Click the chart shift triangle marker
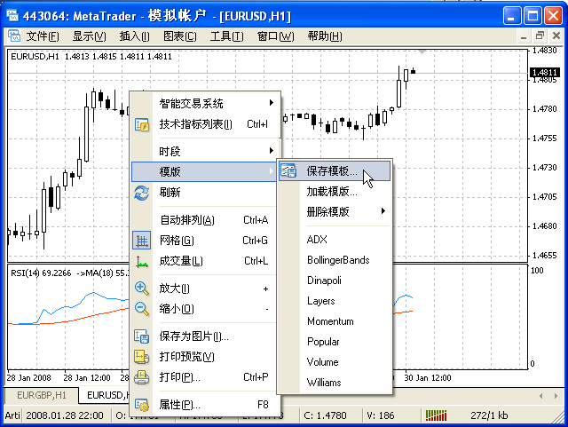Screen dimensions: 568x427 click(x=422, y=52)
